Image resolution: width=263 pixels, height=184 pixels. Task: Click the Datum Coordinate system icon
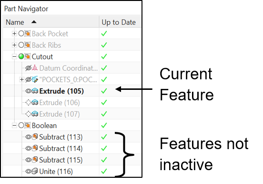tap(35, 68)
